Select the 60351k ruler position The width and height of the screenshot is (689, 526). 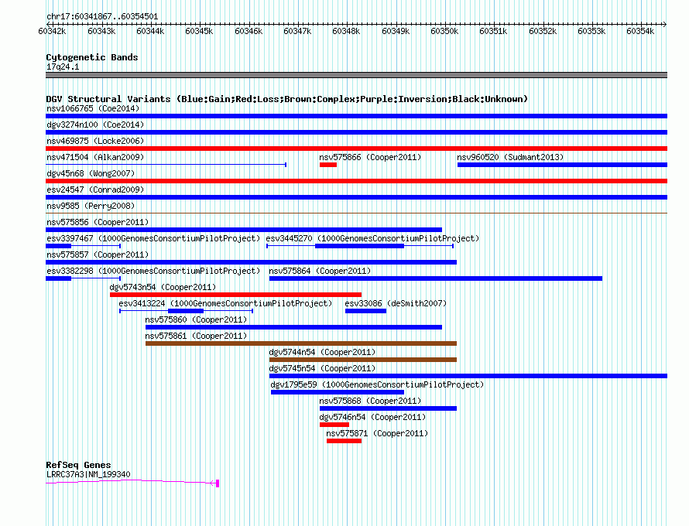493,31
